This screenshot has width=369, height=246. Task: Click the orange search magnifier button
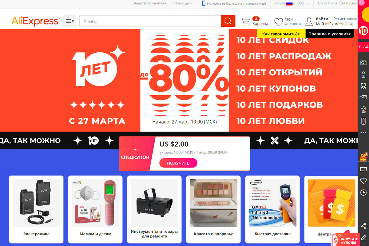228,21
